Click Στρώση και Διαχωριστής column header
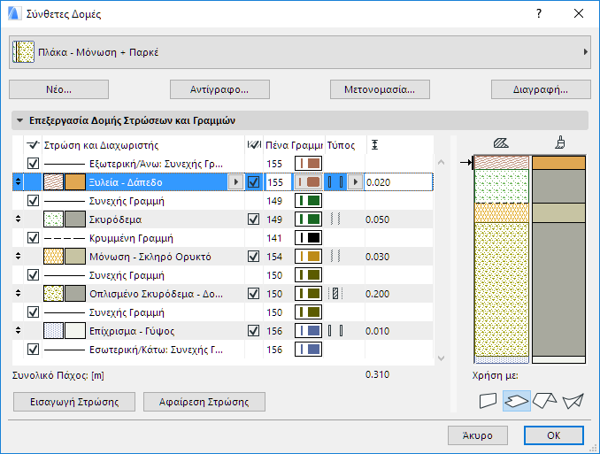600x454 pixels. [101, 145]
